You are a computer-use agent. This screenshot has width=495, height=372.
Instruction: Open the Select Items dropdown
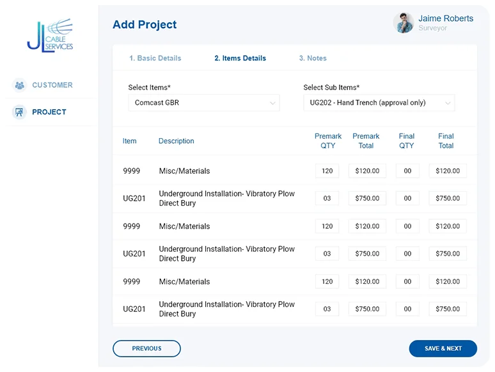tap(203, 103)
